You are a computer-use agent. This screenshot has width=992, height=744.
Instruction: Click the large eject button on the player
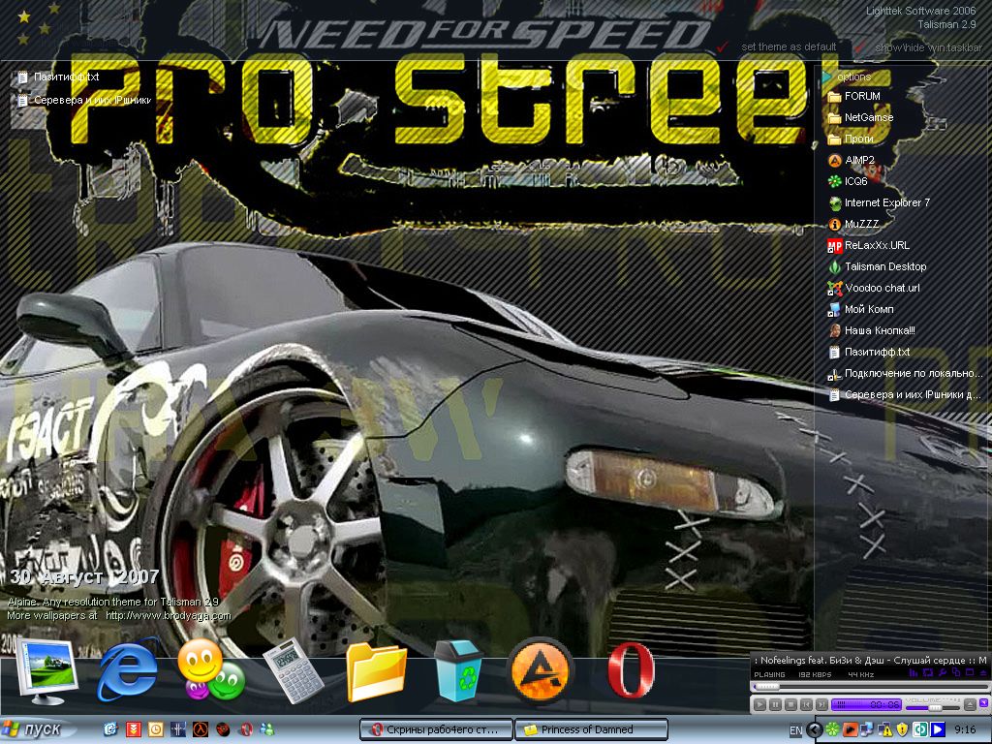(x=970, y=705)
